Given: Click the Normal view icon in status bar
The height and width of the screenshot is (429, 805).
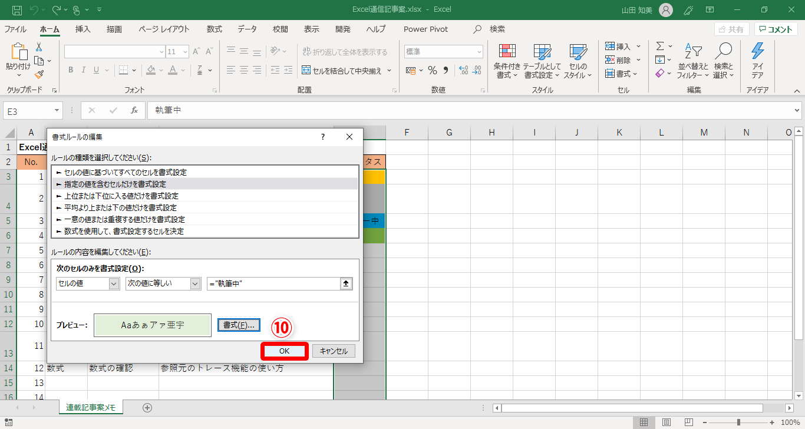Looking at the screenshot, I should pos(644,423).
